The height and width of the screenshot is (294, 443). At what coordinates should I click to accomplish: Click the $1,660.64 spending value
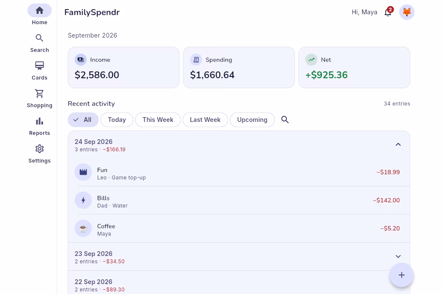pyautogui.click(x=212, y=75)
